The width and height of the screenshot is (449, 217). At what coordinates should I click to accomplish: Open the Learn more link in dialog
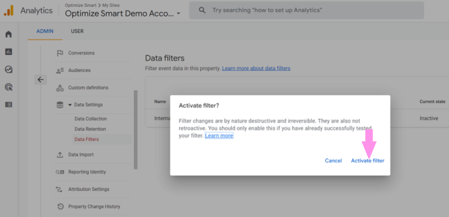pyautogui.click(x=219, y=136)
